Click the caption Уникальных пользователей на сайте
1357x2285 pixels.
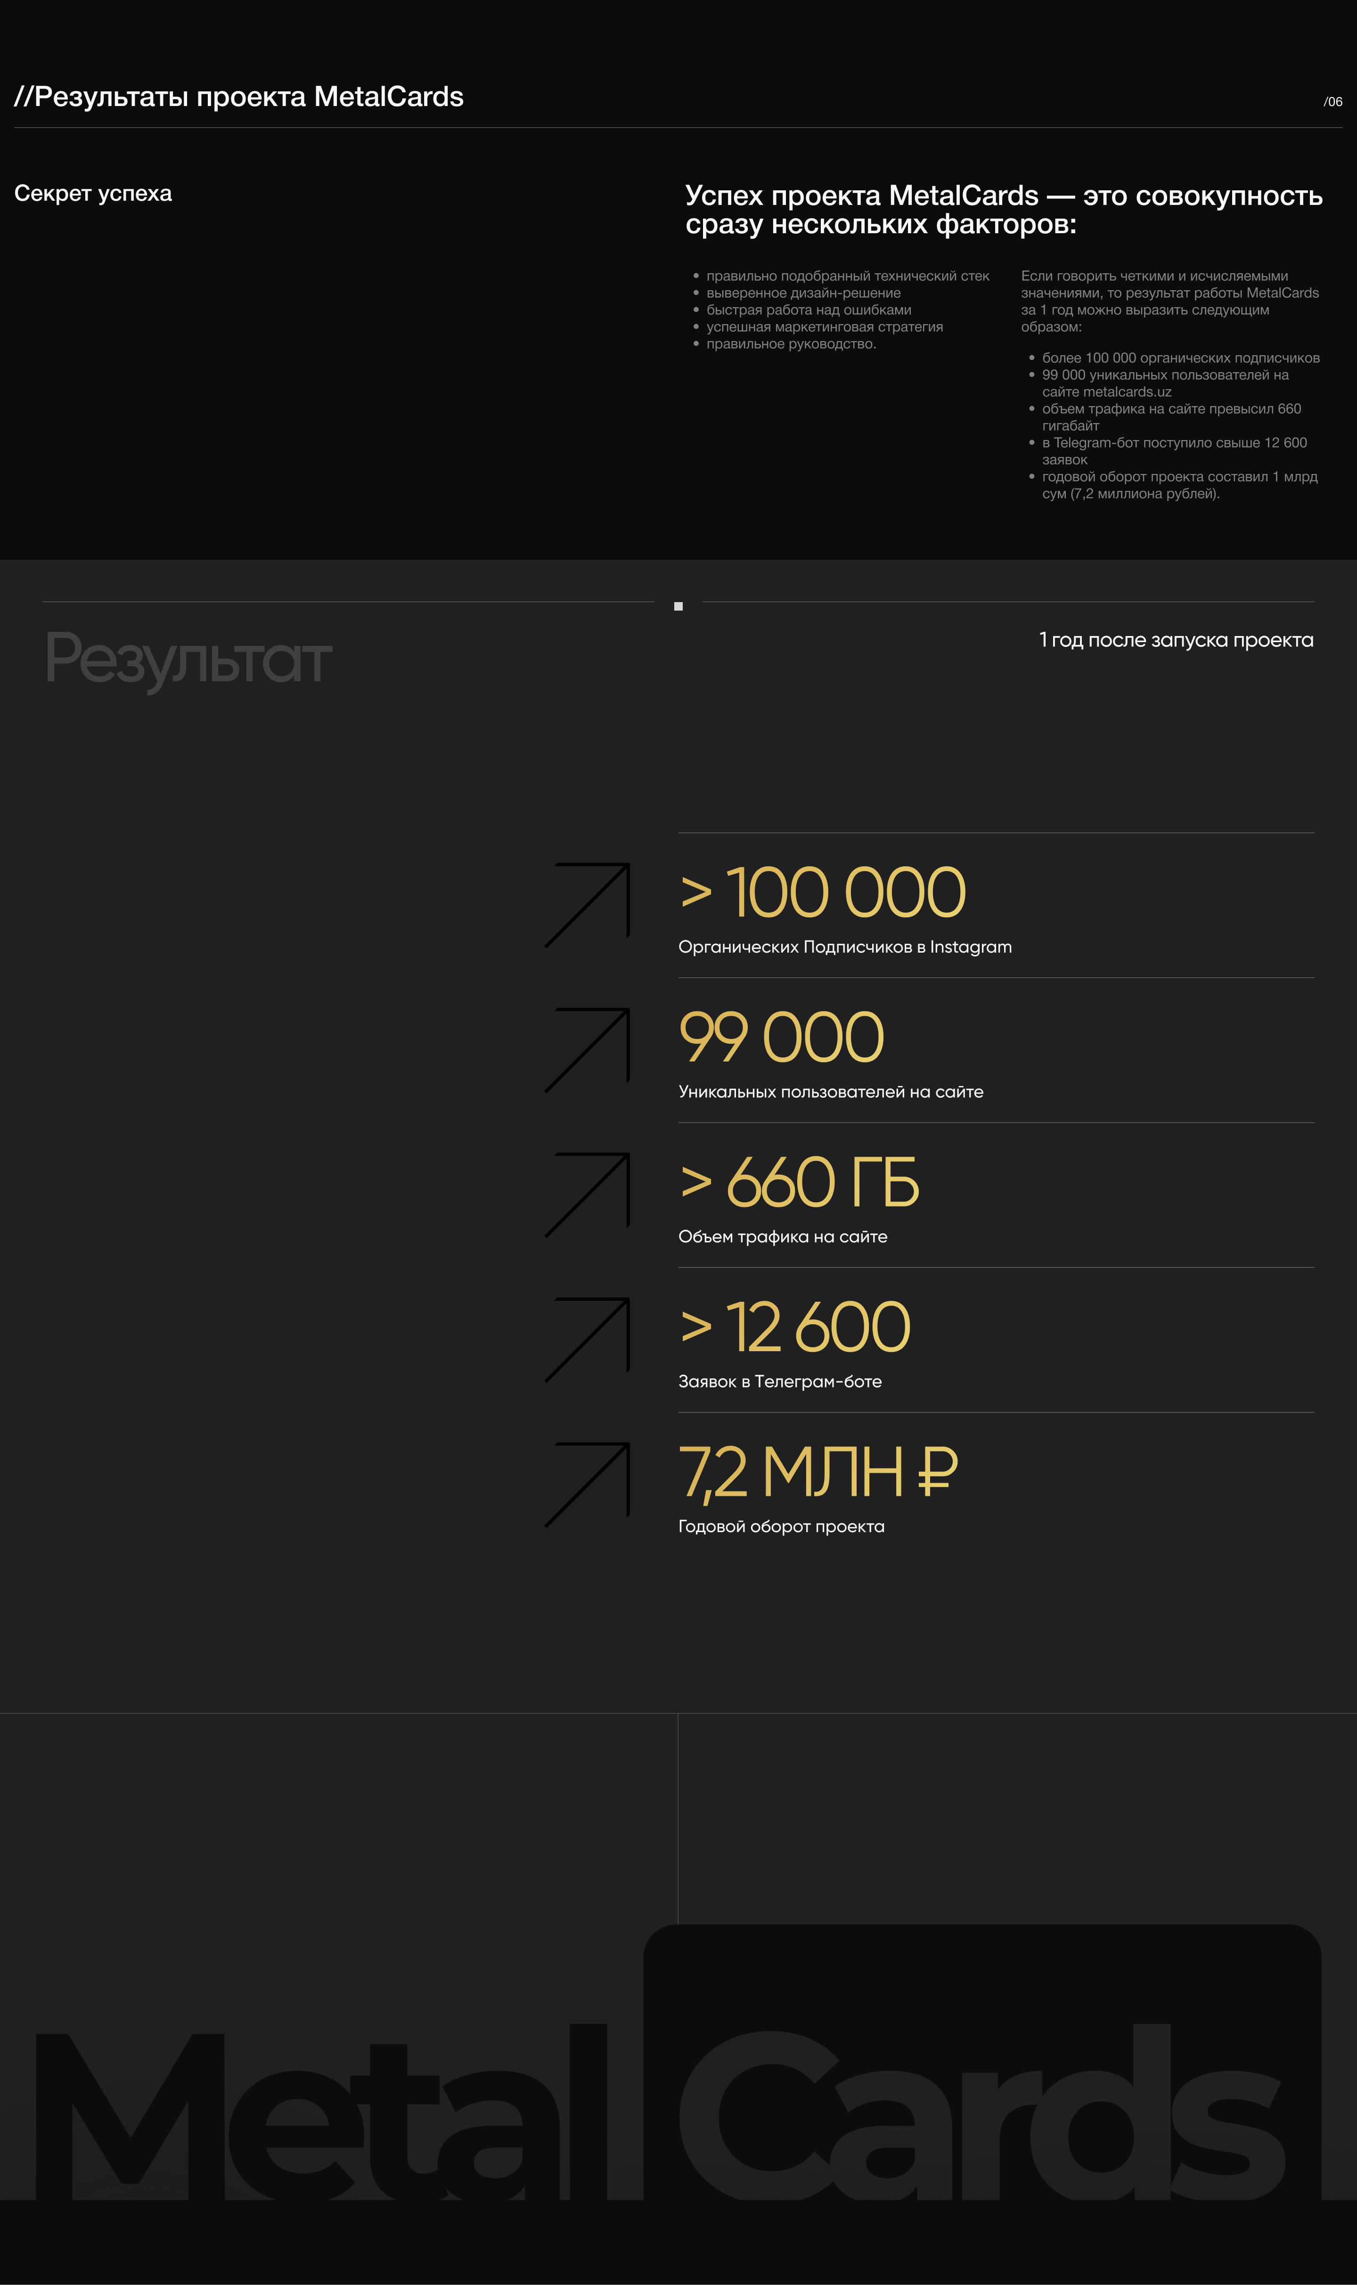830,1092
